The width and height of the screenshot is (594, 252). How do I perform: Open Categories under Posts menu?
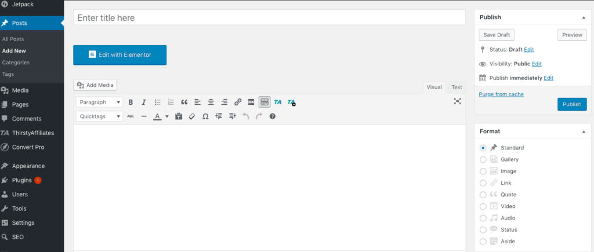16,63
